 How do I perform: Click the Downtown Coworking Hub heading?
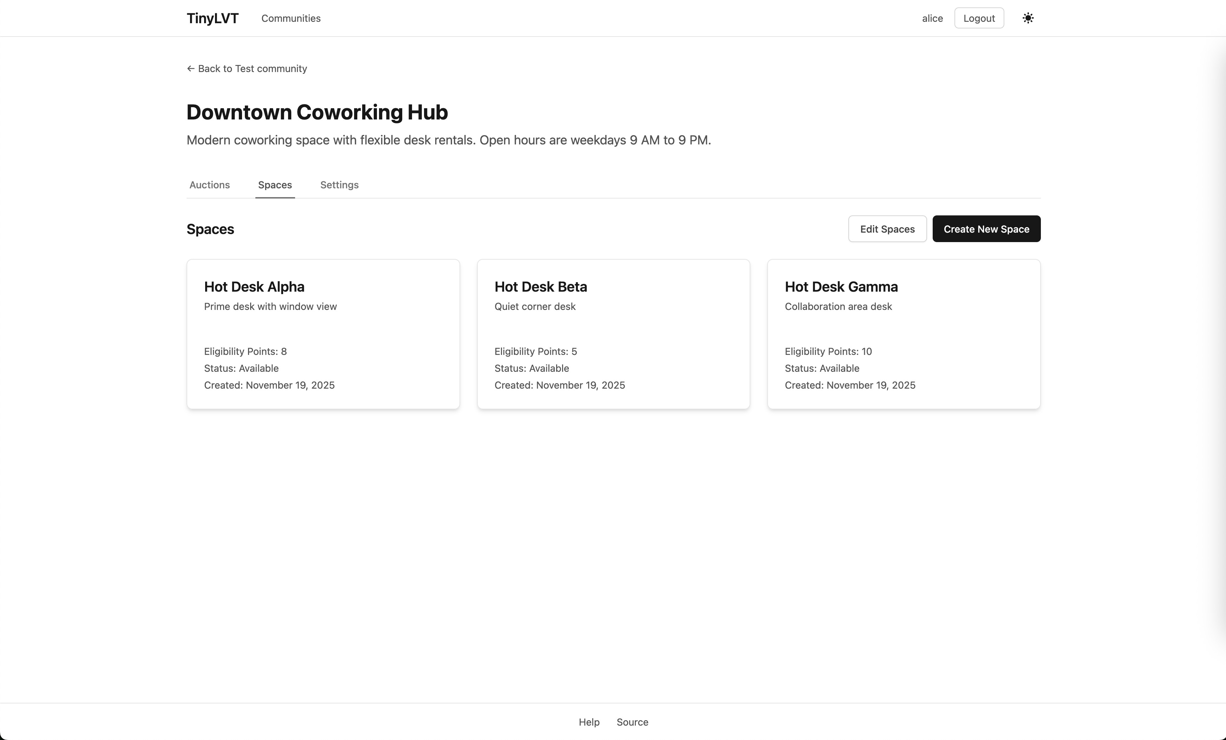coord(317,112)
